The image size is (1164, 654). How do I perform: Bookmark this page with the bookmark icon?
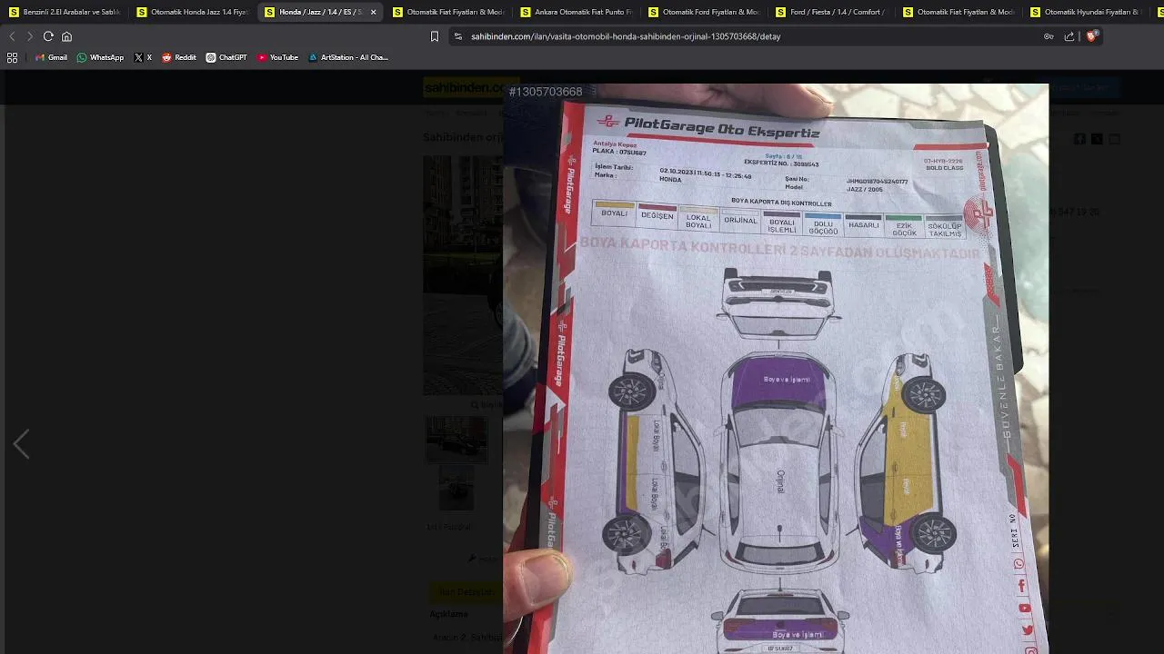pyautogui.click(x=435, y=36)
